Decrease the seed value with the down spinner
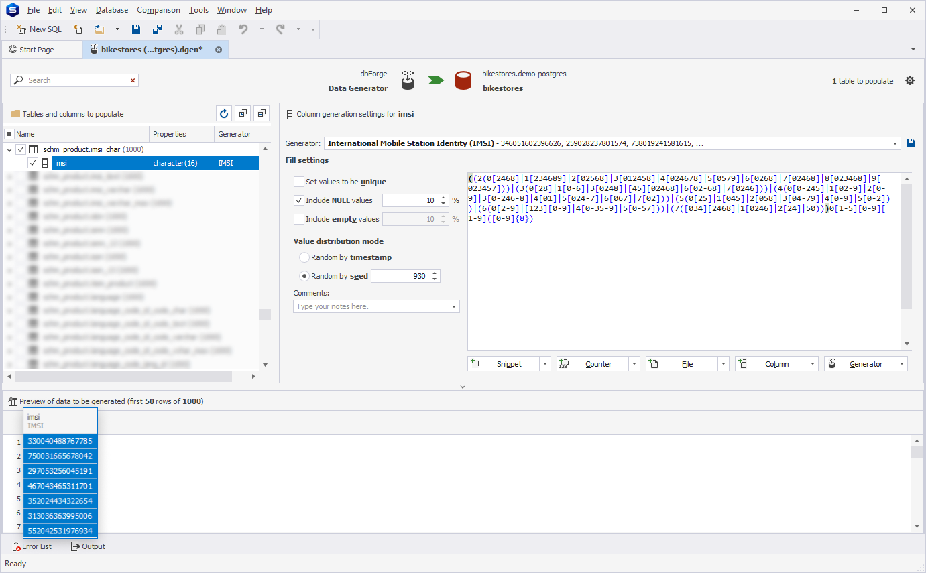 click(x=435, y=279)
